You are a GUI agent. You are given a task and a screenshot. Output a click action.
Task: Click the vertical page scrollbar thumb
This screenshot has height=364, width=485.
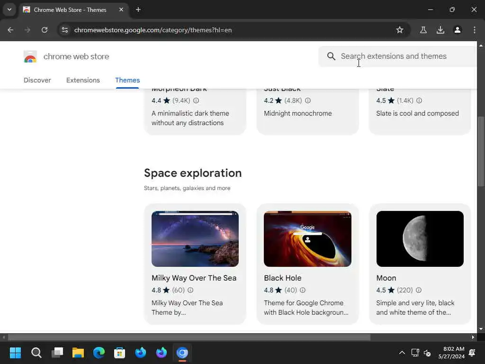coord(481,151)
